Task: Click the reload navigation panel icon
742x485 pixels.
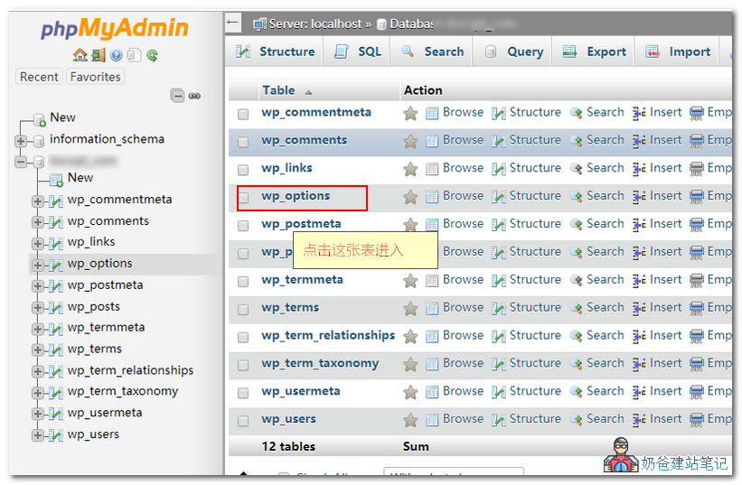Action: tap(153, 56)
